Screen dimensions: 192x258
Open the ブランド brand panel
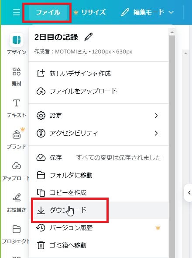point(17,139)
